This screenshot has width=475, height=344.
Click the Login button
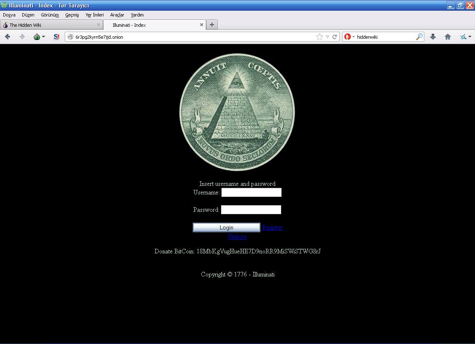pos(226,227)
